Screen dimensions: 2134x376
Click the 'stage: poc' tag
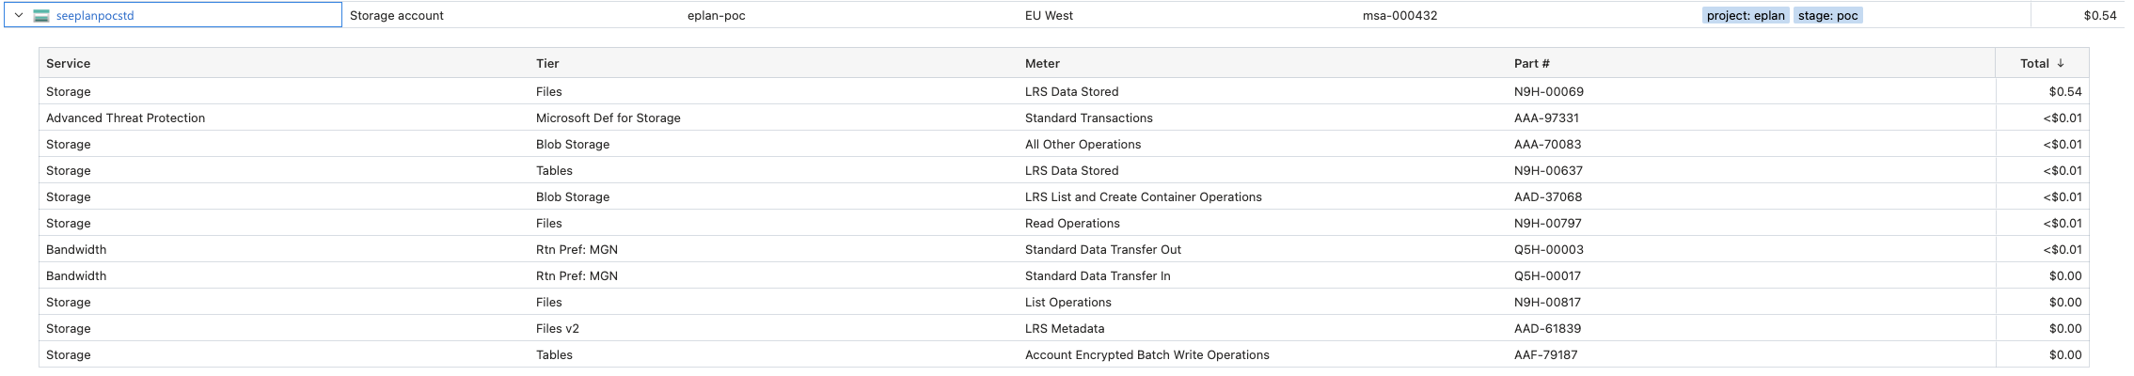pos(1827,15)
